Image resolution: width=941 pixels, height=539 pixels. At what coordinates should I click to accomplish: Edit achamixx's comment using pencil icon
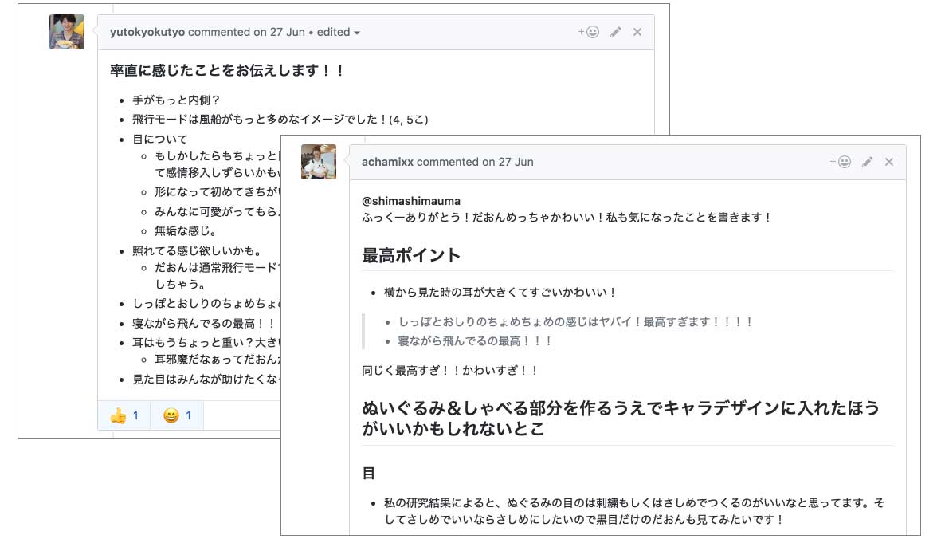coord(867,162)
